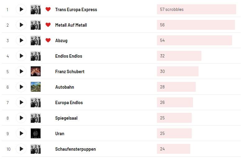
Task: Click the Autobahn album cover art
Action: [36, 87]
